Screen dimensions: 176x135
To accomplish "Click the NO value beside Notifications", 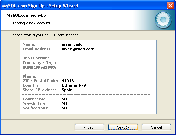I will [64, 108].
